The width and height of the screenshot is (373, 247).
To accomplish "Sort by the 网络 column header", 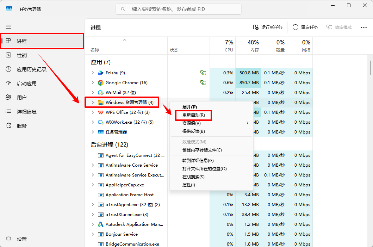I will click(300, 46).
